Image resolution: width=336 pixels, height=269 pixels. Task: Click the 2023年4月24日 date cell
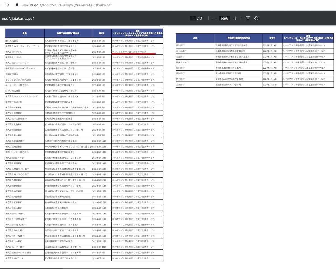pyautogui.click(x=102, y=247)
